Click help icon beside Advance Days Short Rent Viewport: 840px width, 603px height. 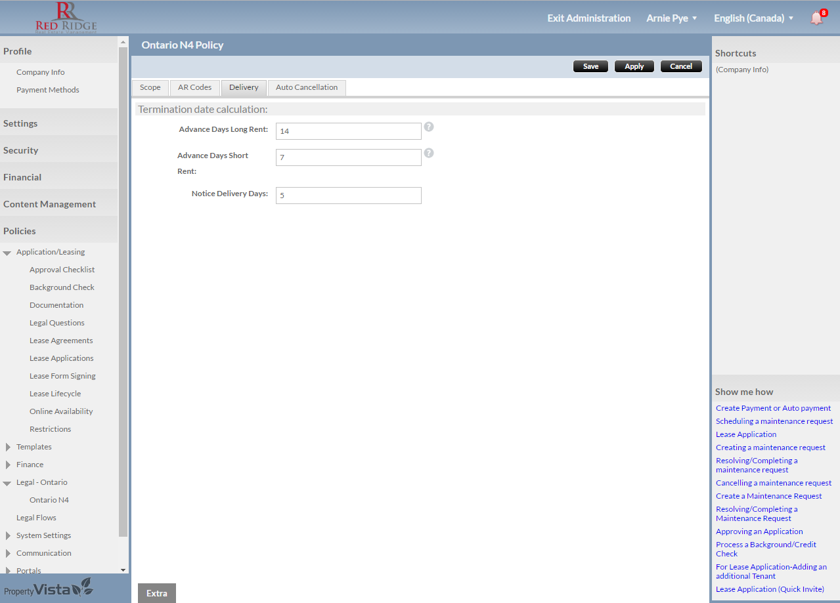tap(429, 153)
